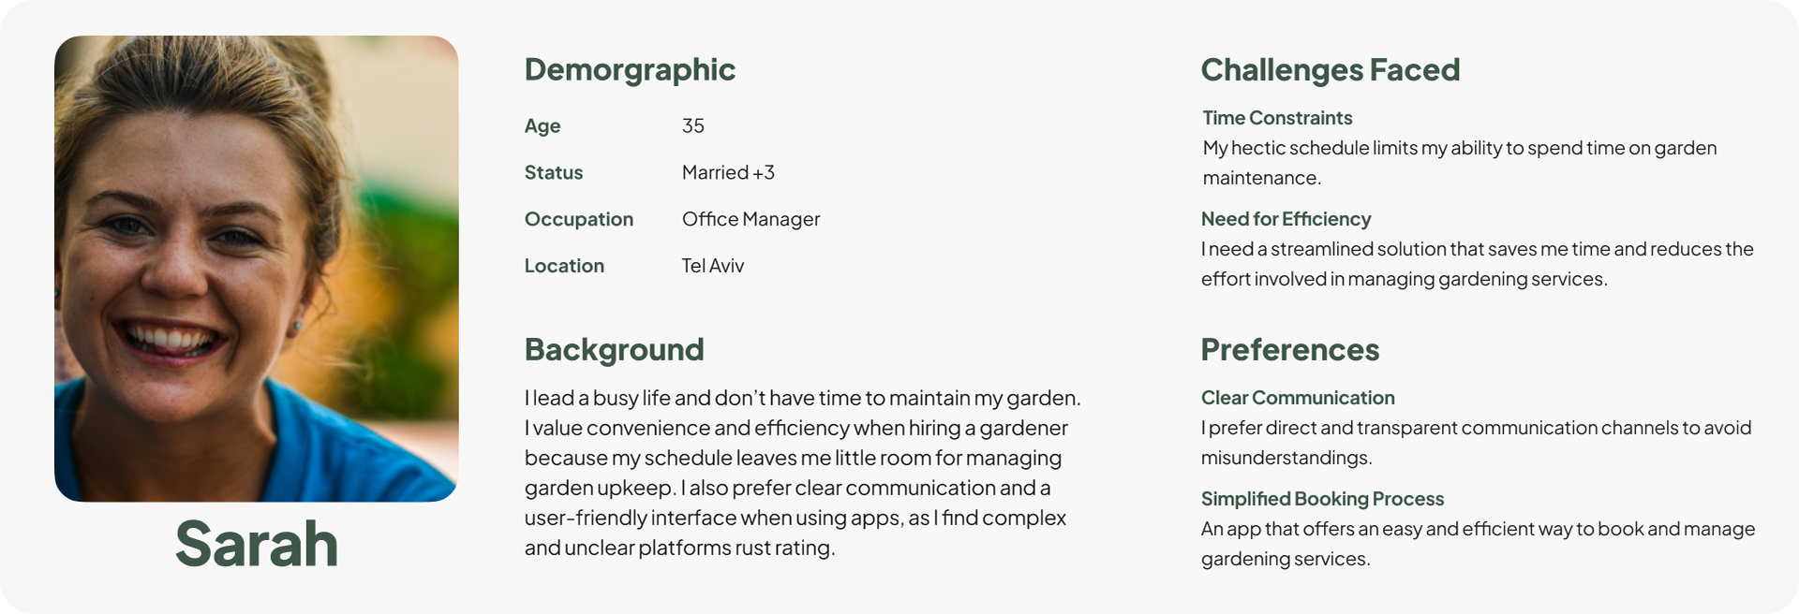Click the age value 35
The width and height of the screenshot is (1799, 614).
tap(692, 125)
